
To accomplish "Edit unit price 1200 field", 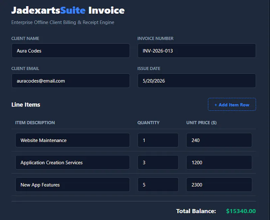I will pos(219,162).
